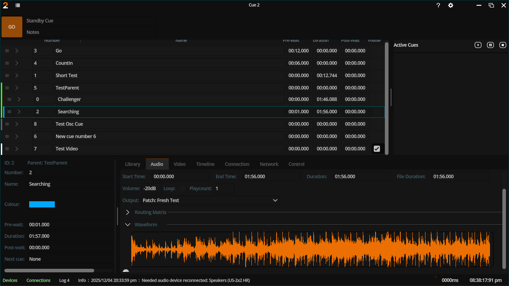Viewport: 509px width, 286px height.
Task: Expand the TestParent cue group chevron
Action: pos(17,88)
